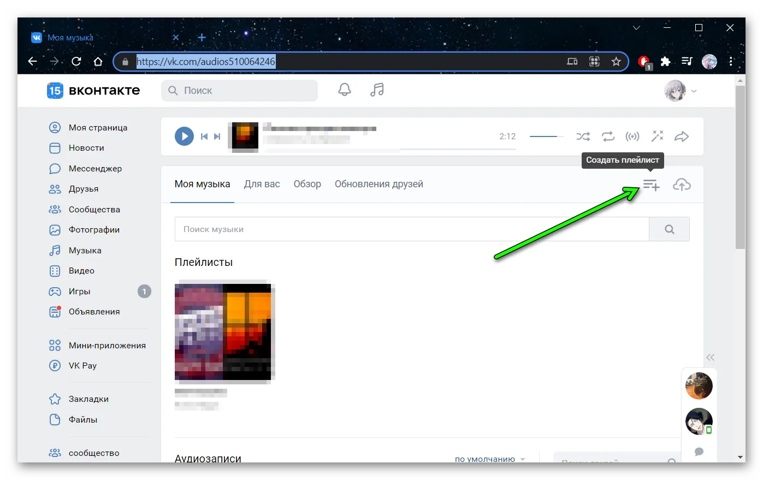Open сообщество shortcut in the sidebar
The width and height of the screenshot is (763, 481).
[94, 453]
